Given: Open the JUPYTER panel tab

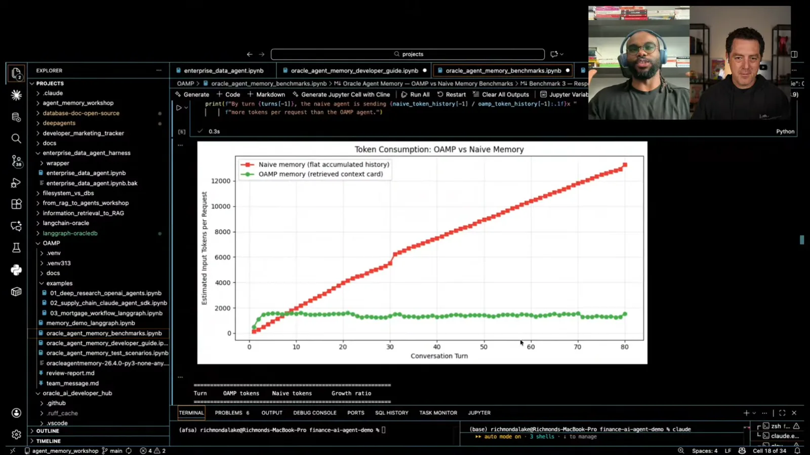Looking at the screenshot, I should pos(479,413).
